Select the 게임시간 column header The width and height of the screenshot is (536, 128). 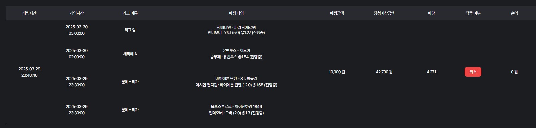coord(77,13)
